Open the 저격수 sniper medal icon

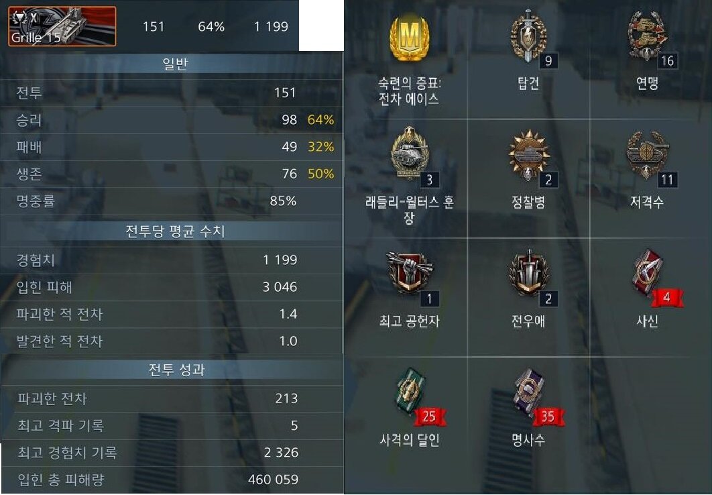[647, 156]
